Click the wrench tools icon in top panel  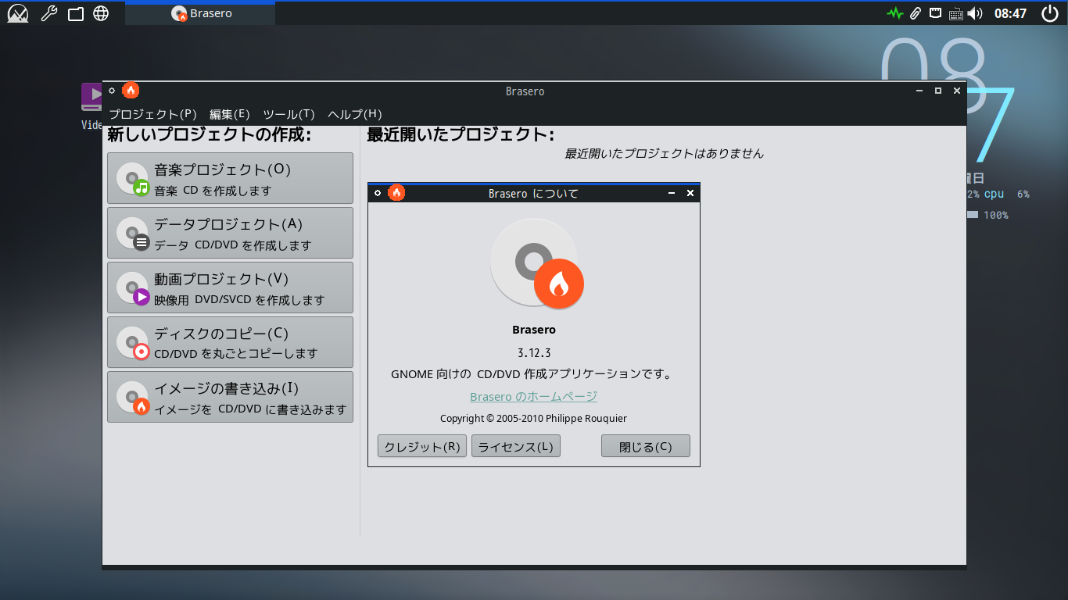point(48,13)
